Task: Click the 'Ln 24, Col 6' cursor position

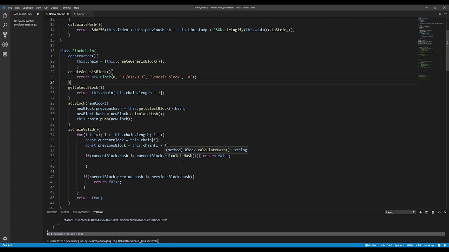Action: pos(386,245)
